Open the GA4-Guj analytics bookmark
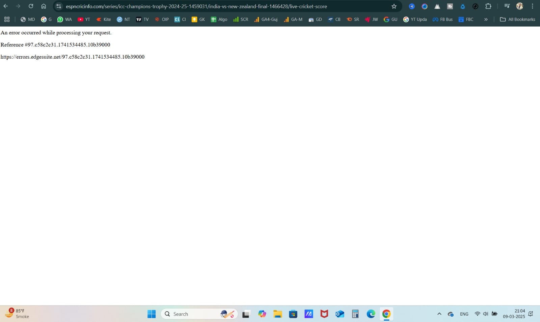Viewport: 540px width, 322px height. click(266, 19)
